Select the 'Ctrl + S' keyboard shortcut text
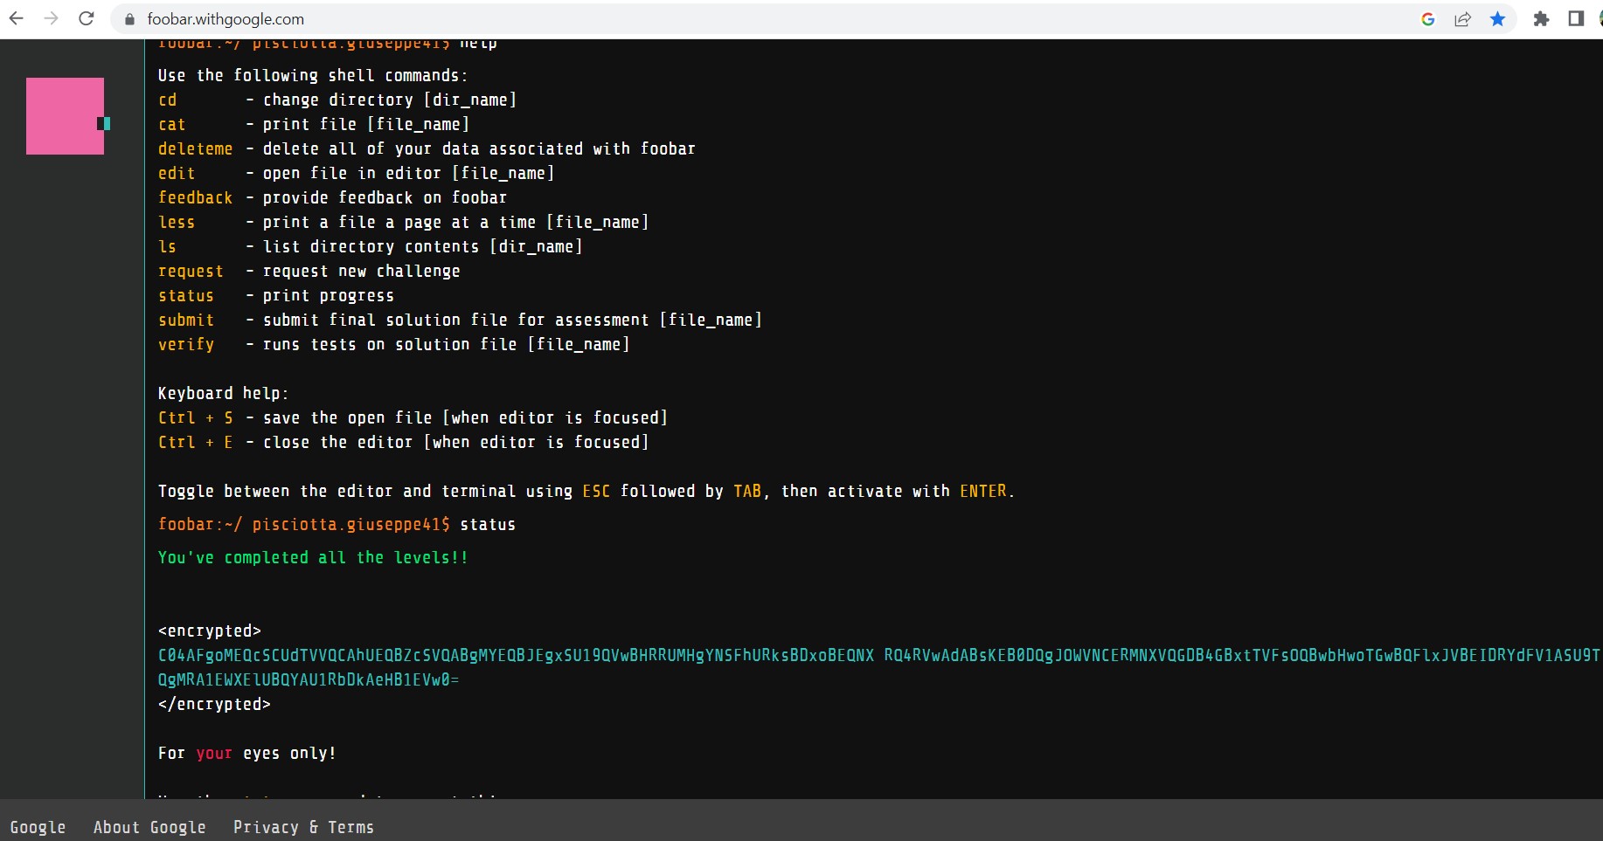The image size is (1603, 841). (x=196, y=418)
